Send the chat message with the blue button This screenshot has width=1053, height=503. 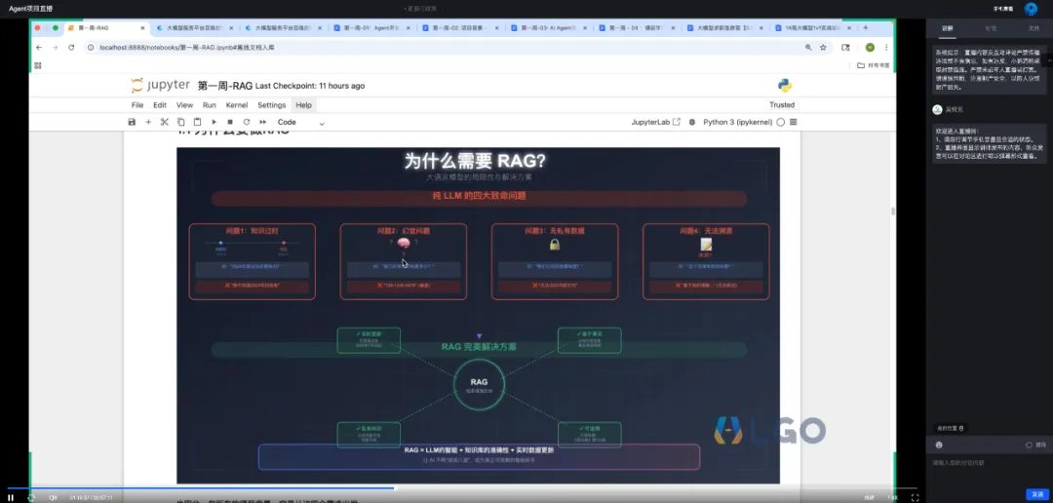(1035, 494)
